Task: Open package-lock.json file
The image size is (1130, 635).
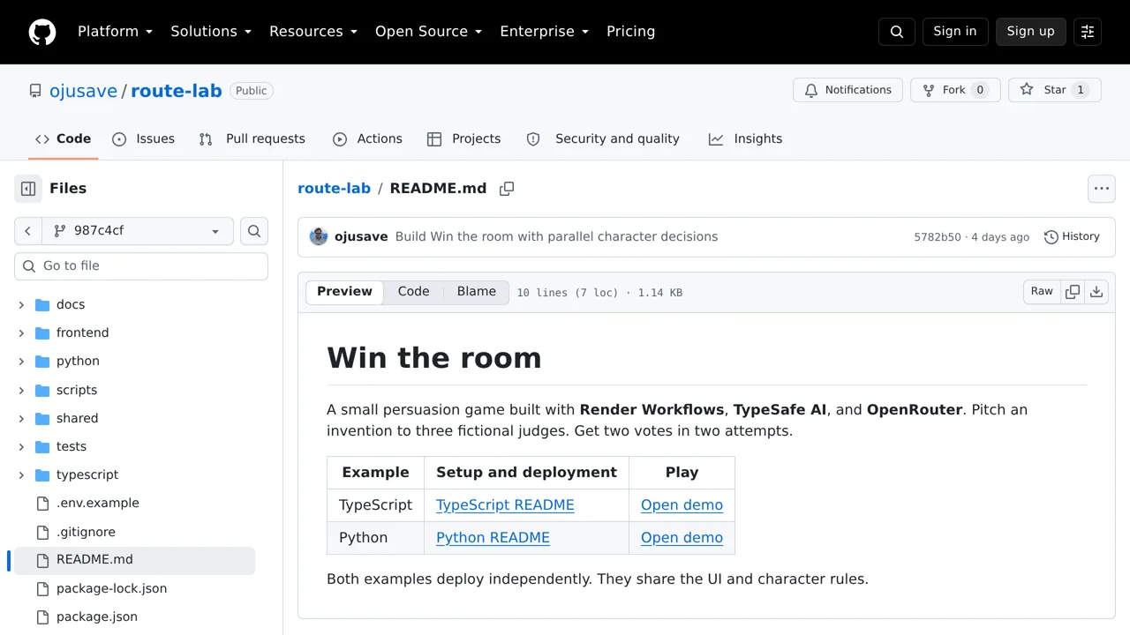Action: tap(111, 588)
